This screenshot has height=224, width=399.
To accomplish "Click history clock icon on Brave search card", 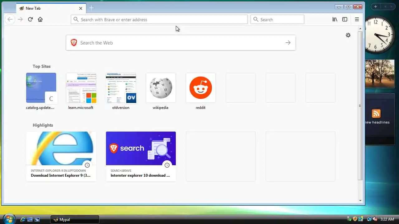I will tap(167, 165).
